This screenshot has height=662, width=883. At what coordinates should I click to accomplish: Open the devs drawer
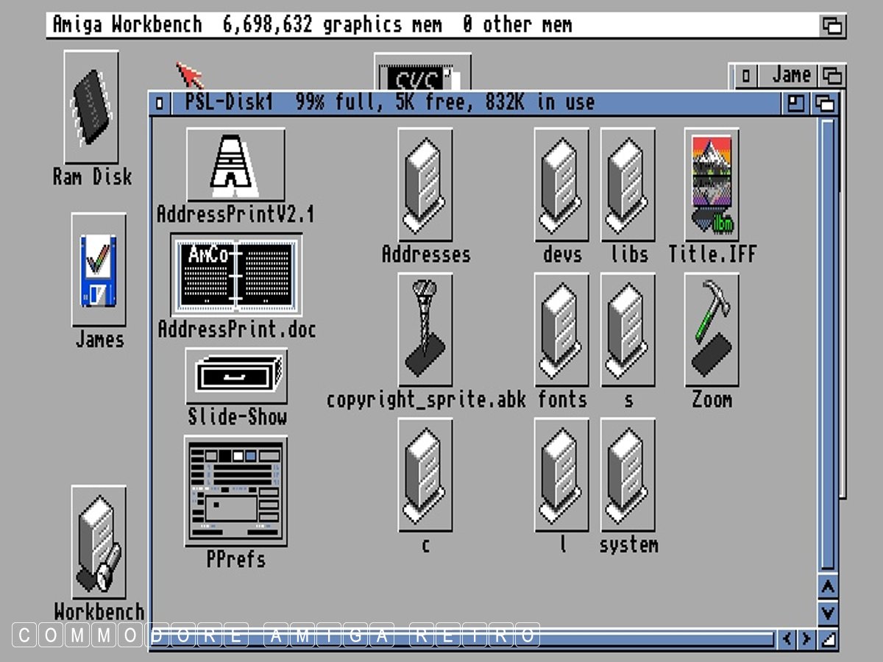point(561,185)
